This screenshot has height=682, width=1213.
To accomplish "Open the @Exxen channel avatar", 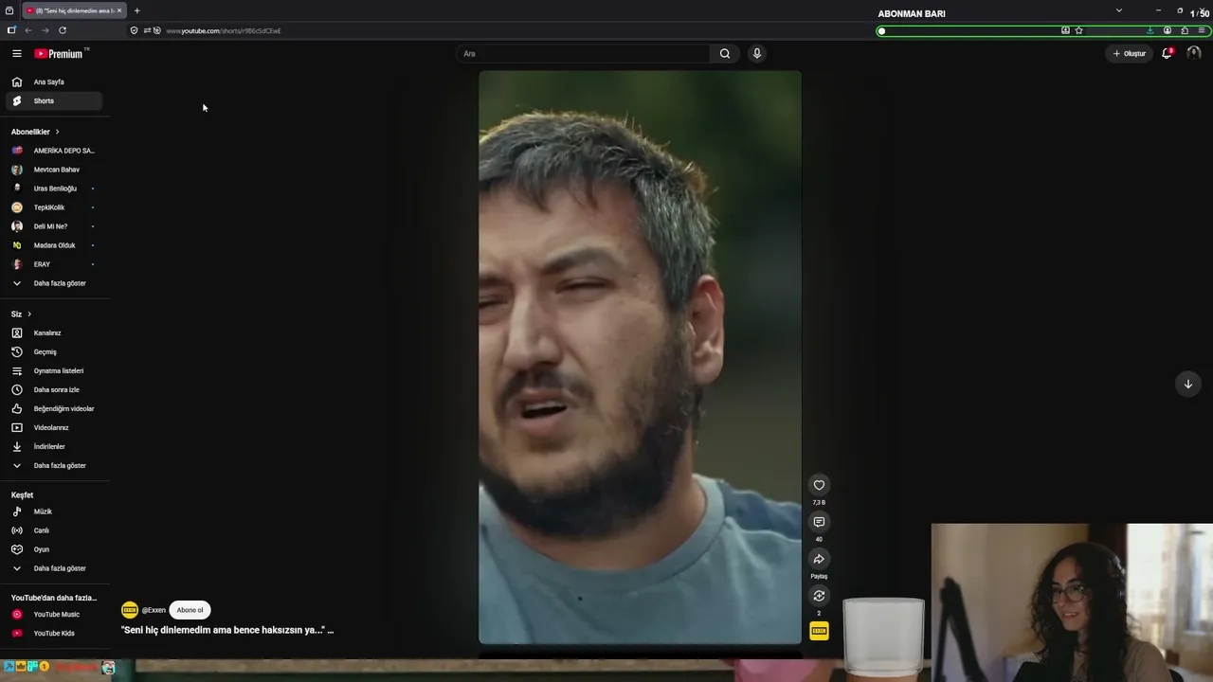I will click(130, 610).
